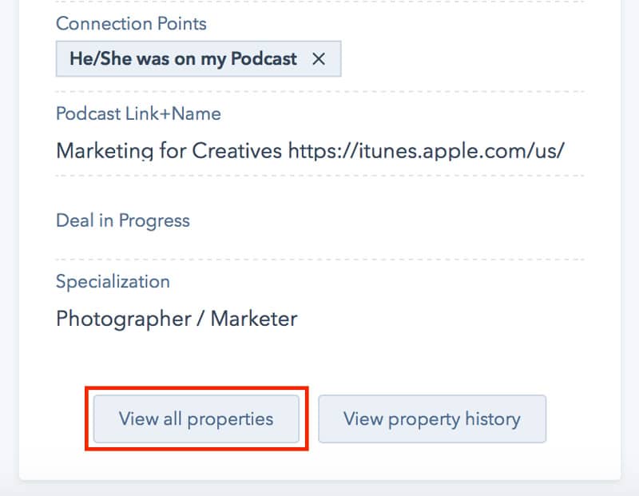Click the Podcast Link+Name property label
The height and width of the screenshot is (496, 639).
pyautogui.click(x=137, y=113)
